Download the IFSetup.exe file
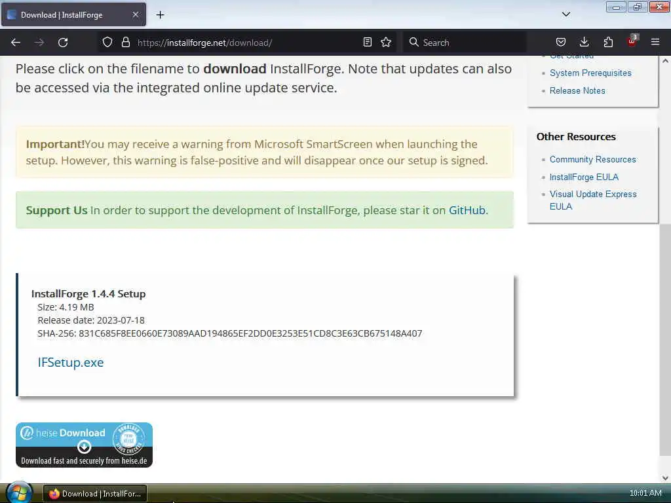The height and width of the screenshot is (503, 671). pyautogui.click(x=71, y=362)
